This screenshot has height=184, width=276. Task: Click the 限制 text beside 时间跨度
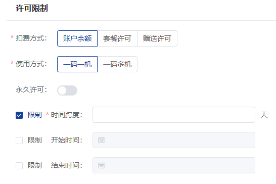click(35, 115)
